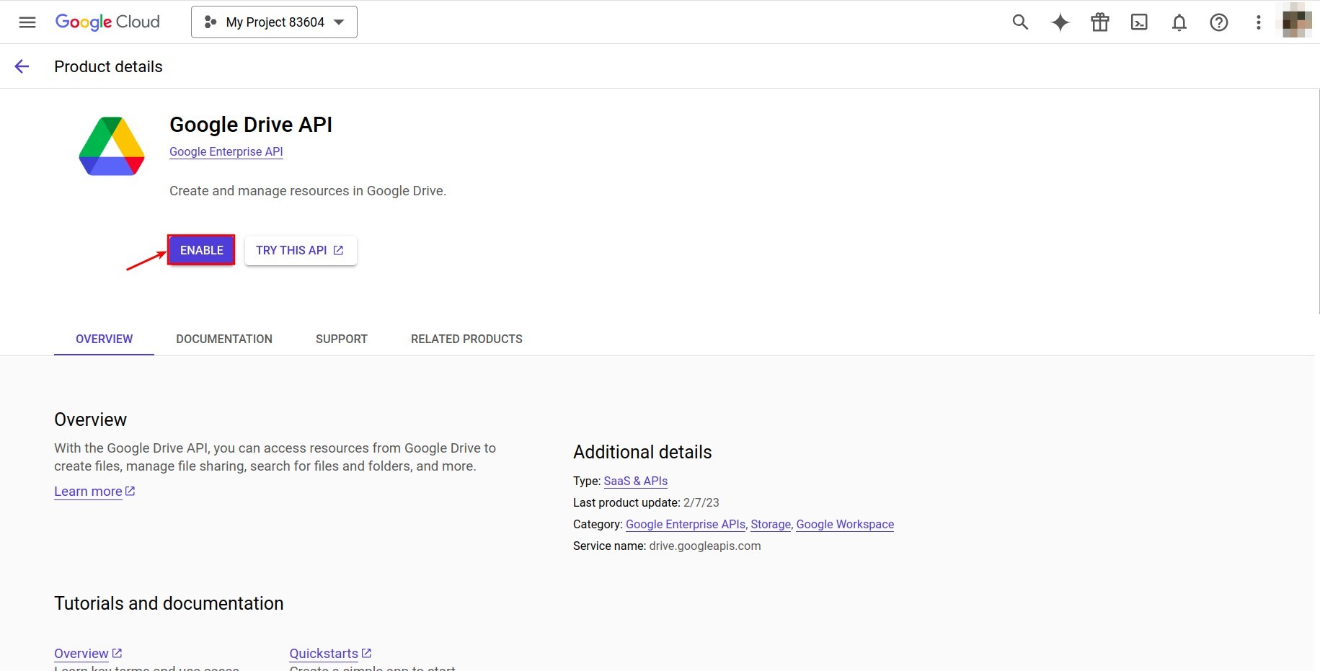Image resolution: width=1320 pixels, height=671 pixels.
Task: Go back using the arrow button
Action: (x=22, y=66)
